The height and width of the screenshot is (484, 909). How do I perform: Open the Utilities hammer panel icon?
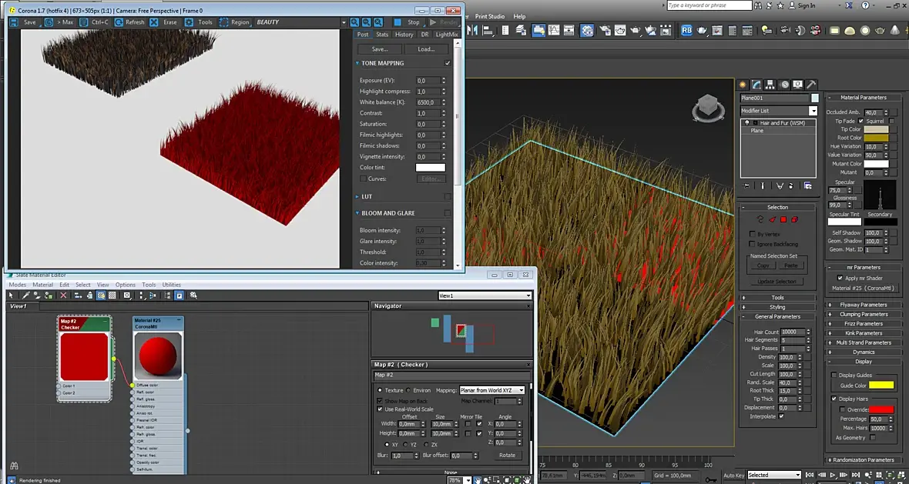(810, 85)
